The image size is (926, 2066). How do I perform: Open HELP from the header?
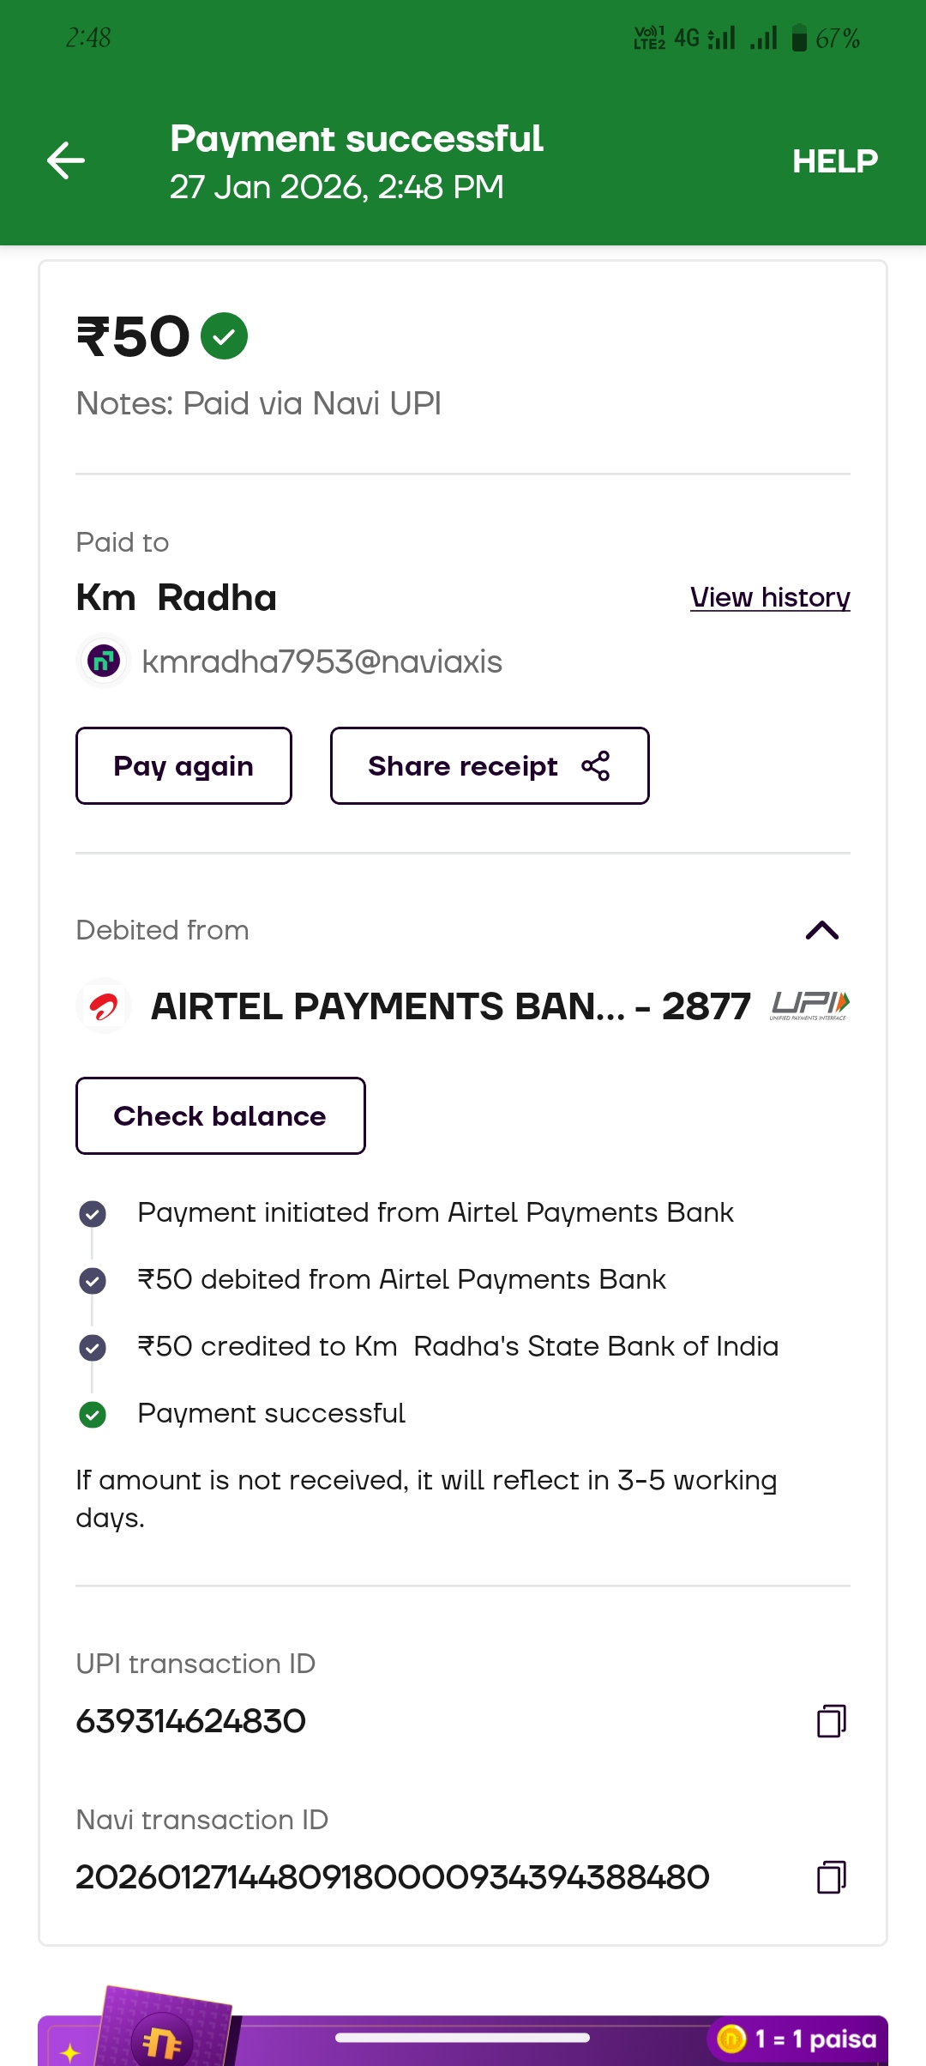click(x=834, y=161)
